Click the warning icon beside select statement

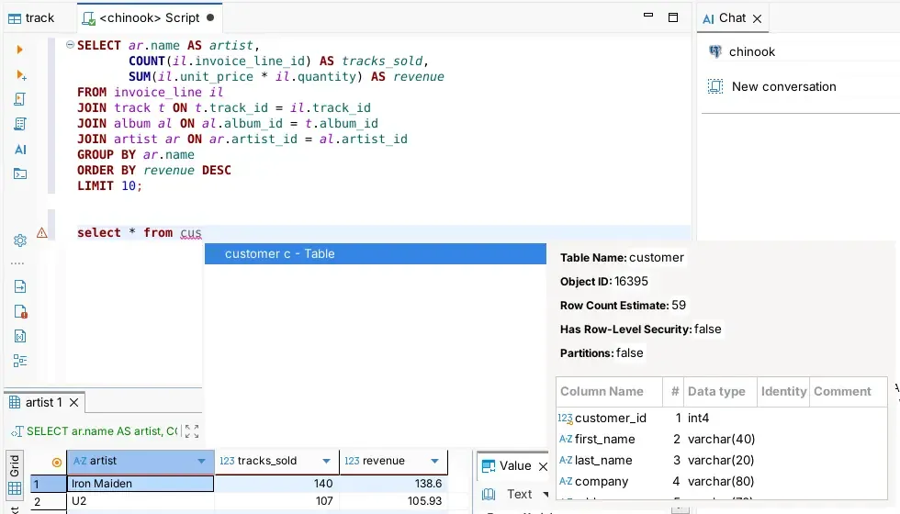click(x=42, y=232)
